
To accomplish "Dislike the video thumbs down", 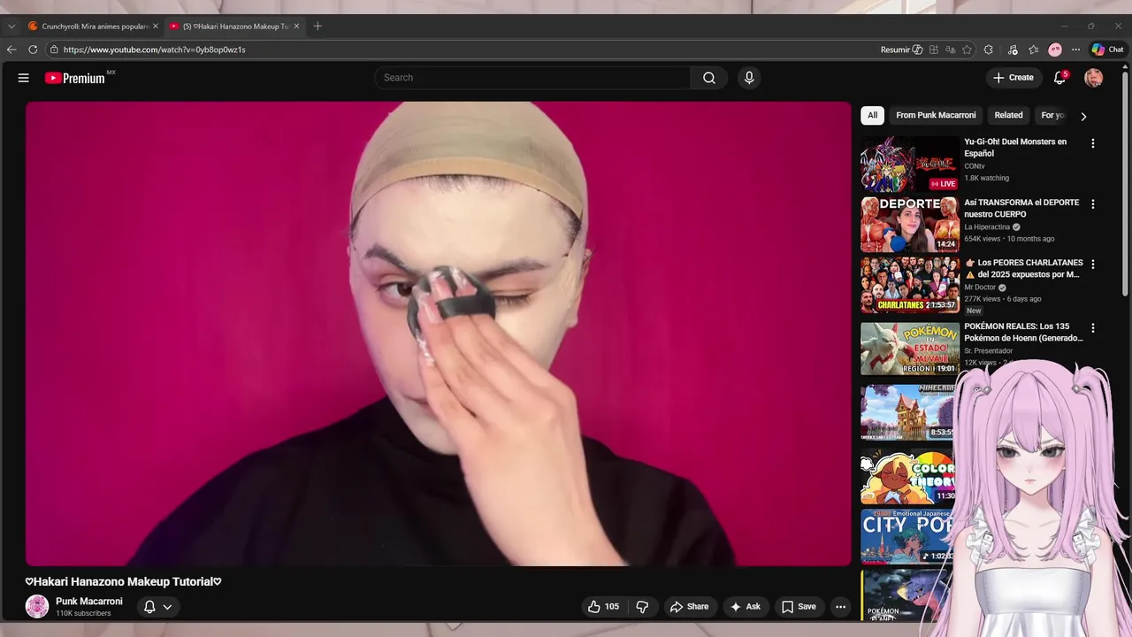I will click(x=642, y=606).
